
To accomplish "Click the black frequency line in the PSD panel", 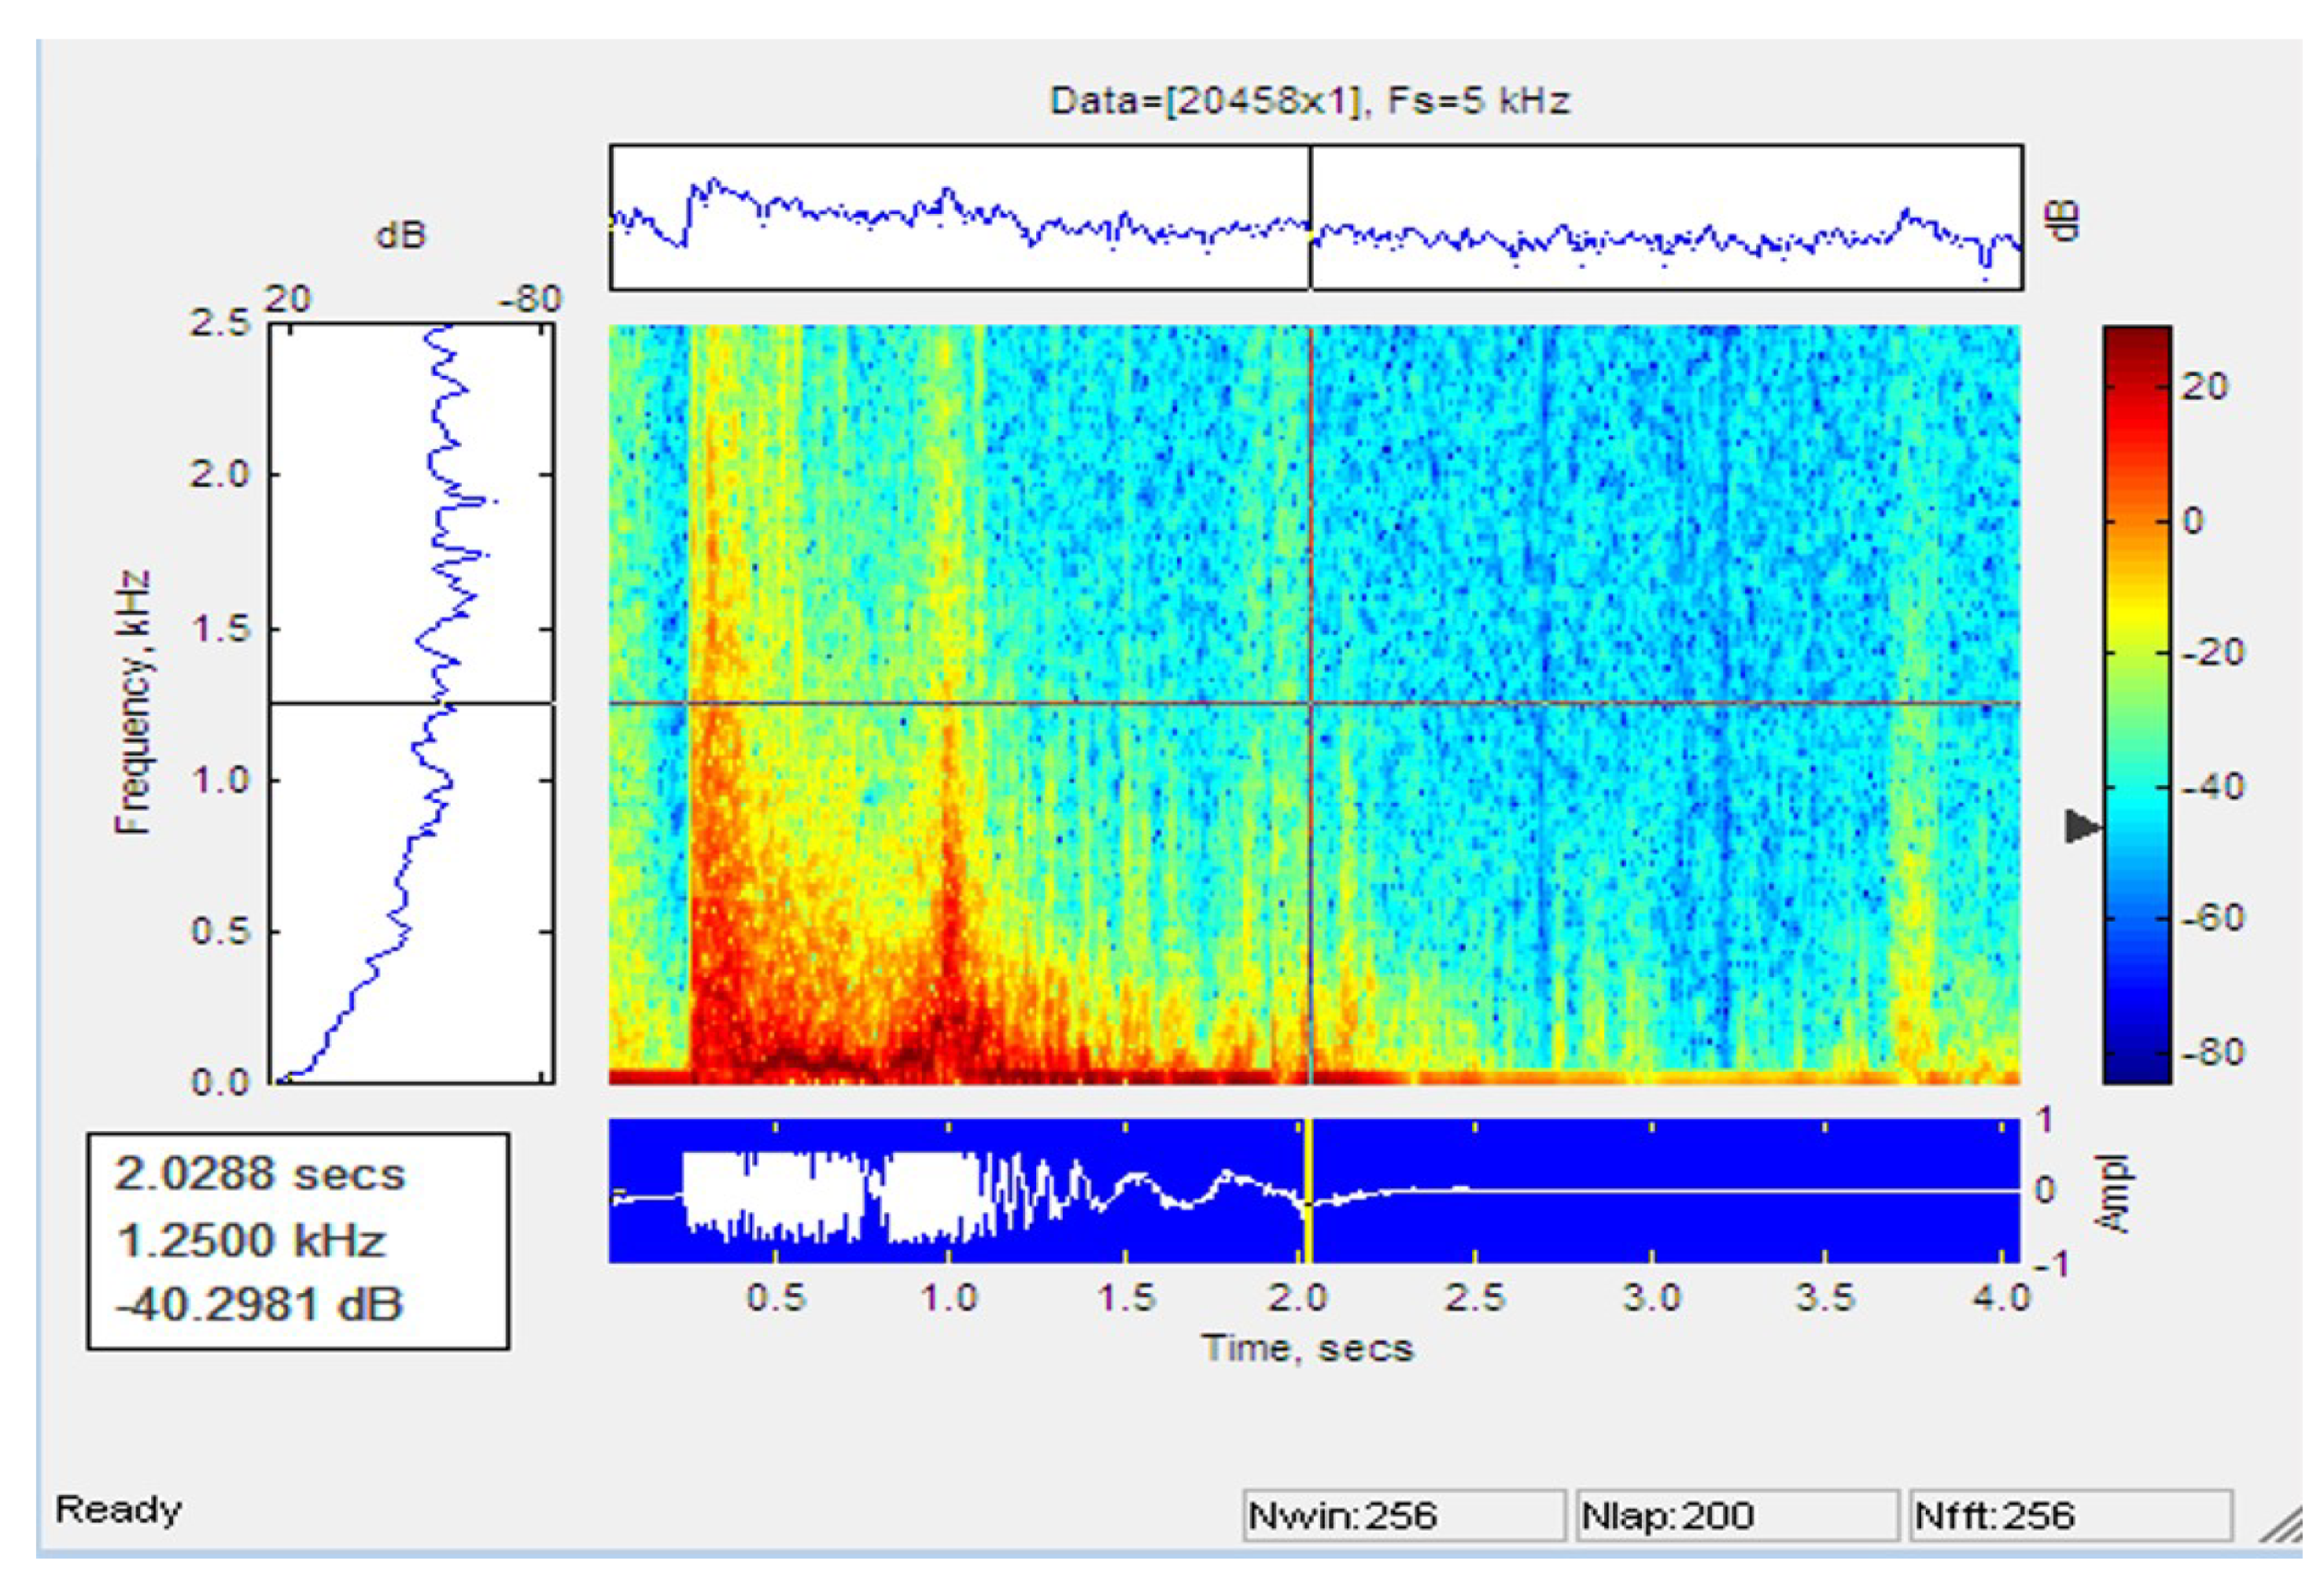I will [340, 703].
